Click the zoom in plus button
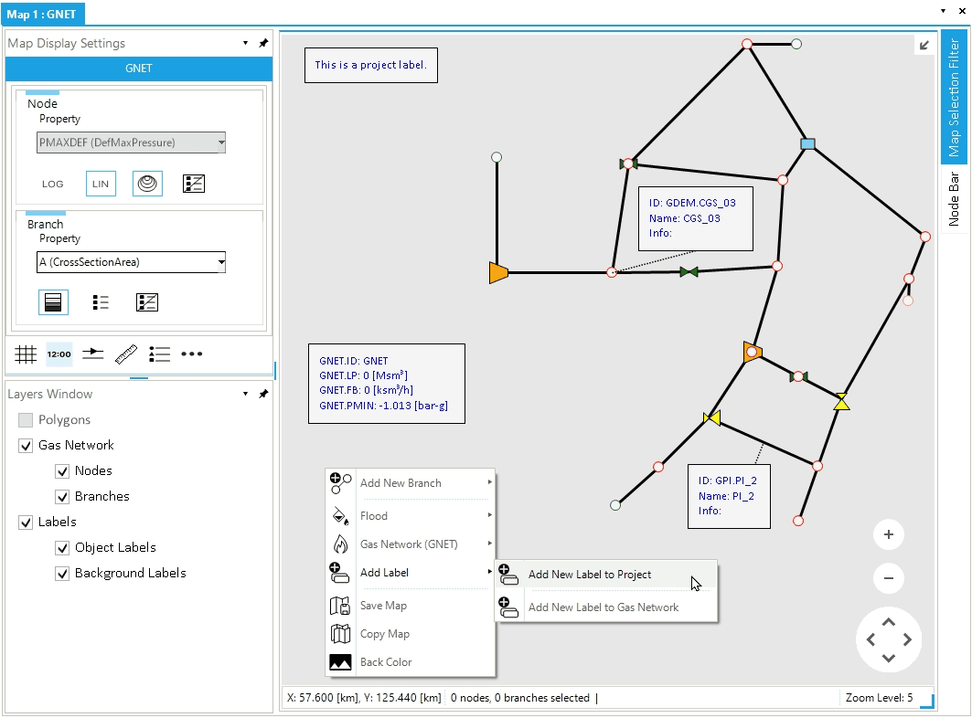The image size is (972, 718). 888,534
